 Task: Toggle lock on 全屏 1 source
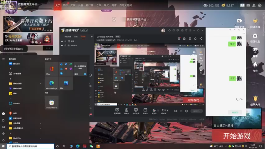pos(65,41)
